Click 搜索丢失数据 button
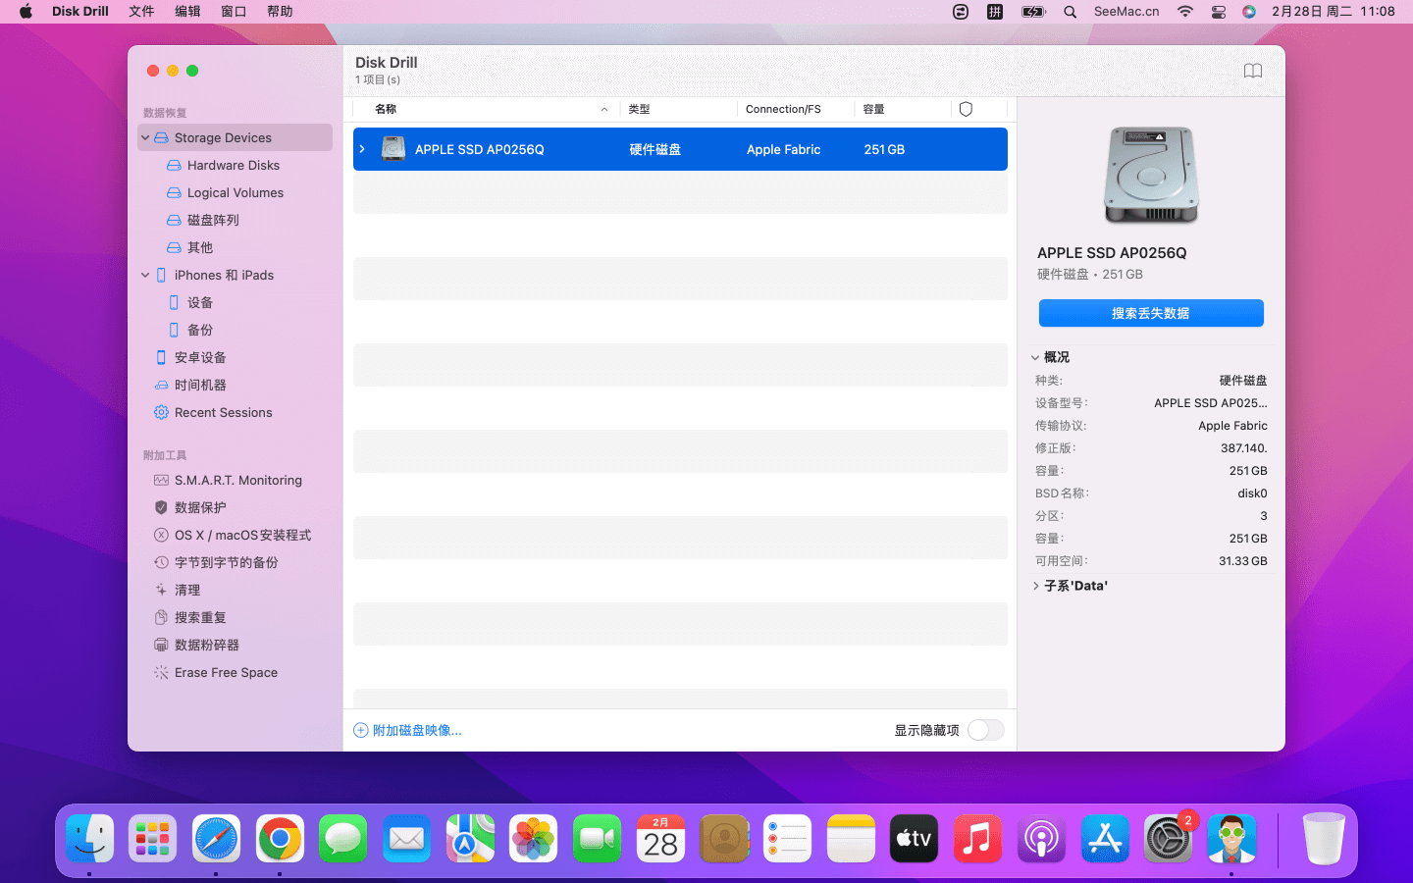 pos(1151,313)
